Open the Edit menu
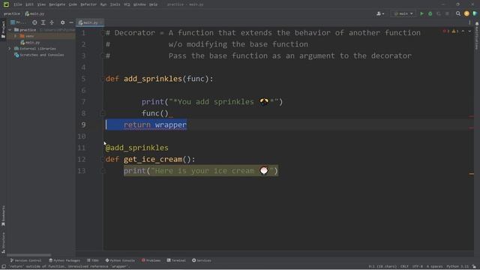The image size is (480, 270). (29, 4)
